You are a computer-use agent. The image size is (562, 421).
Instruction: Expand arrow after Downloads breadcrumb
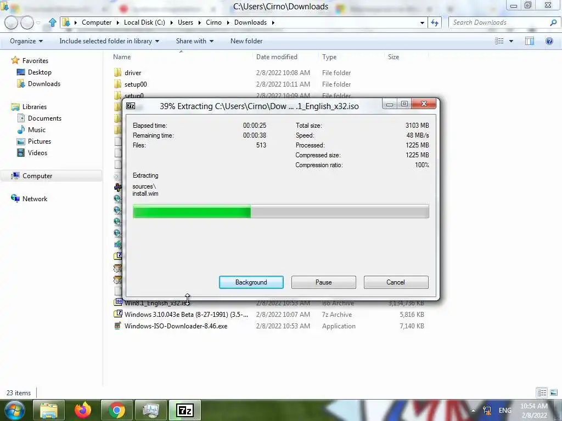273,22
